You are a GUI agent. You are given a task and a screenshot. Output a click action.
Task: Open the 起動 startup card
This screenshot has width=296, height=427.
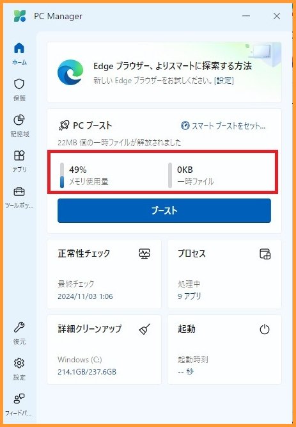click(224, 350)
